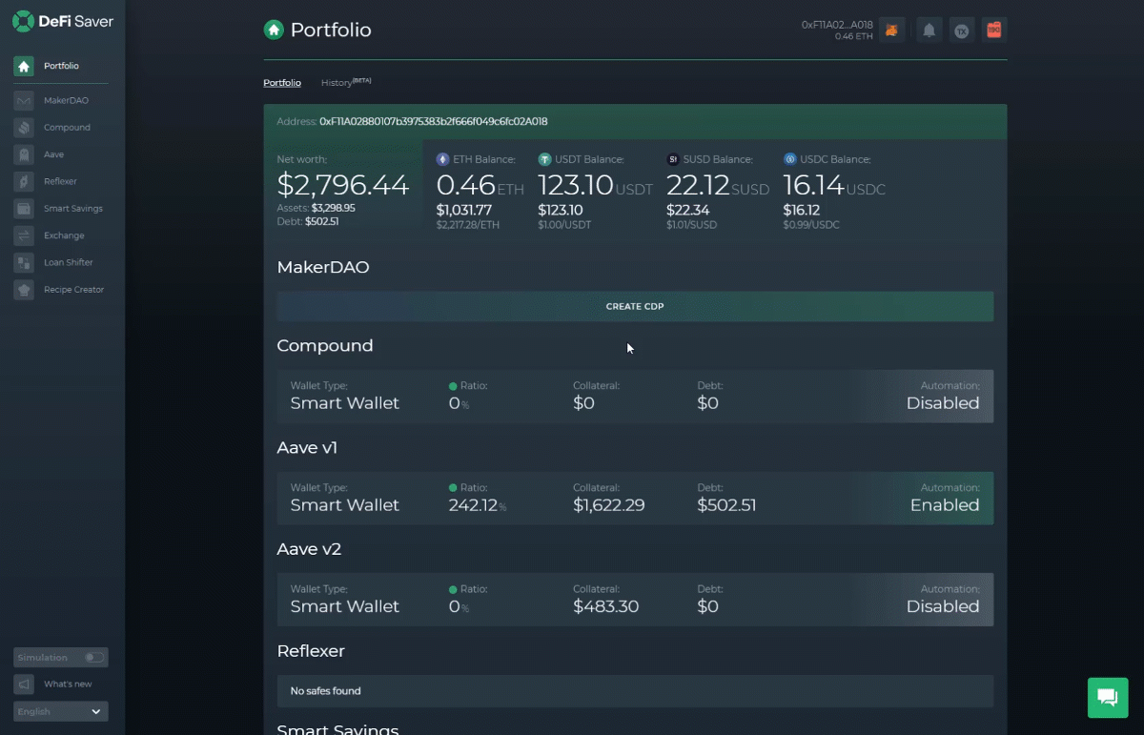Image resolution: width=1144 pixels, height=735 pixels.
Task: Click the Loan Shifter sidebar icon
Action: [x=24, y=262]
